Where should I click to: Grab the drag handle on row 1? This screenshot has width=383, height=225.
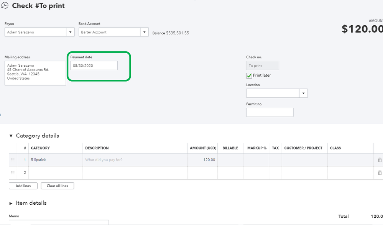tap(13, 160)
